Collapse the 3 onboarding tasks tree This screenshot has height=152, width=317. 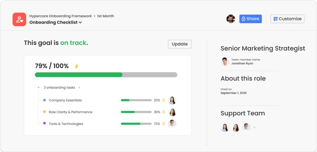pos(39,88)
